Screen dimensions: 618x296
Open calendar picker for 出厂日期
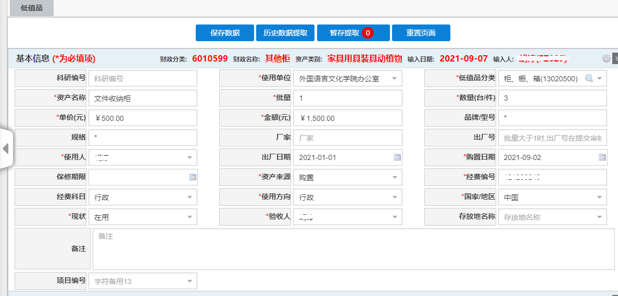tap(397, 157)
